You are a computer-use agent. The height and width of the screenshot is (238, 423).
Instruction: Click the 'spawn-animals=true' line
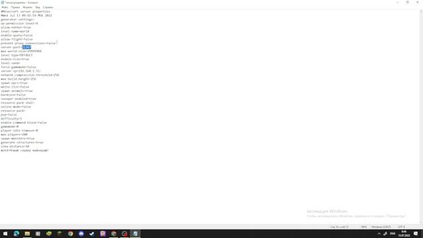click(17, 91)
